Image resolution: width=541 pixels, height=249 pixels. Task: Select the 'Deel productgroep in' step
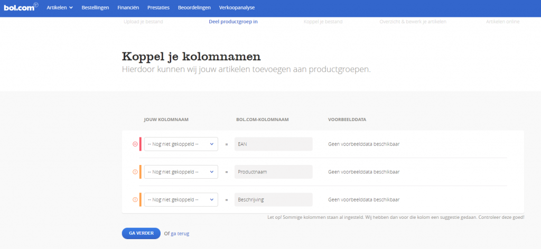[x=233, y=22]
